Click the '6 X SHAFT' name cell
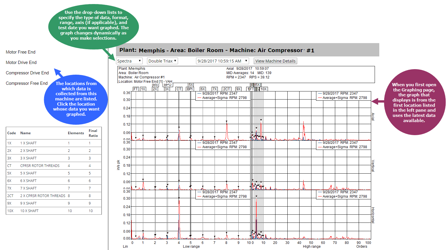This screenshot has height=250, width=448. pyautogui.click(x=28, y=181)
